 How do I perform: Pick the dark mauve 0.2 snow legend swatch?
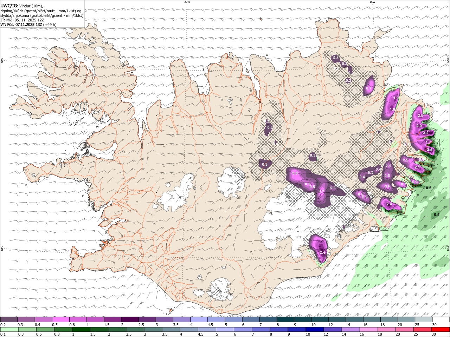point(9,320)
